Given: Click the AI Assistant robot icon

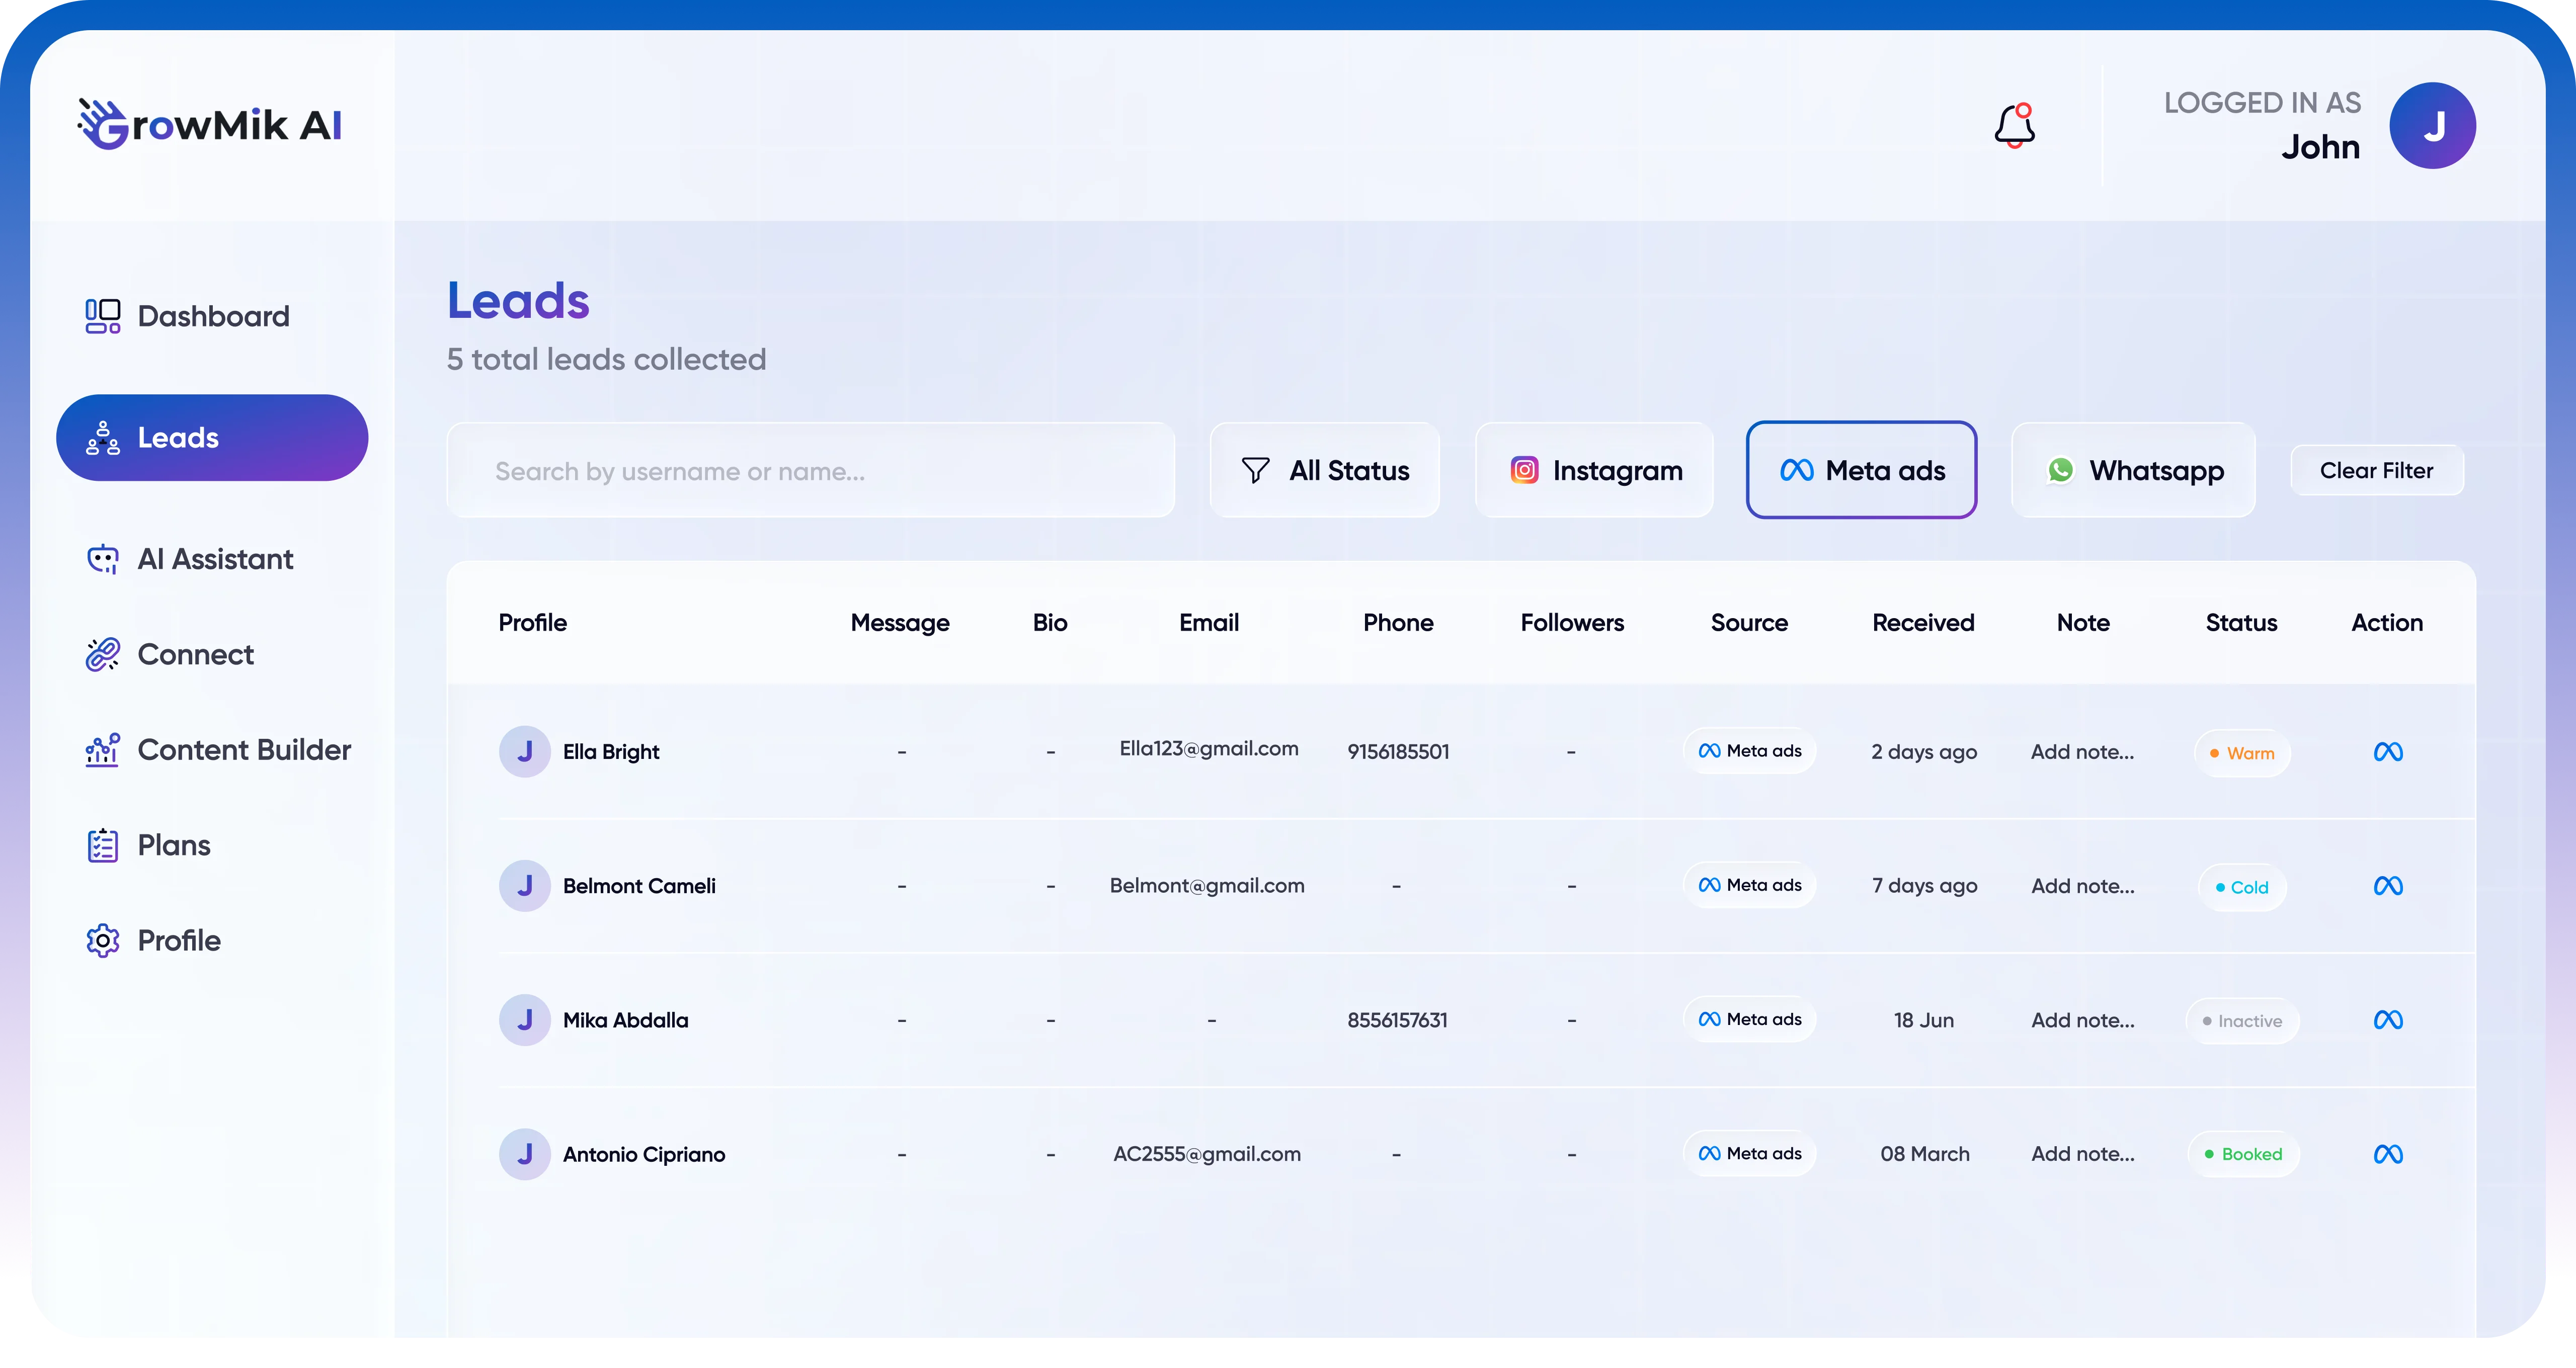Looking at the screenshot, I should (x=103, y=559).
